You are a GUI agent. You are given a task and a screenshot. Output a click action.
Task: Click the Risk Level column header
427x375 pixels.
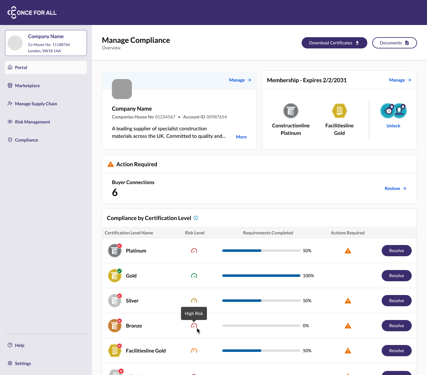tap(195, 233)
